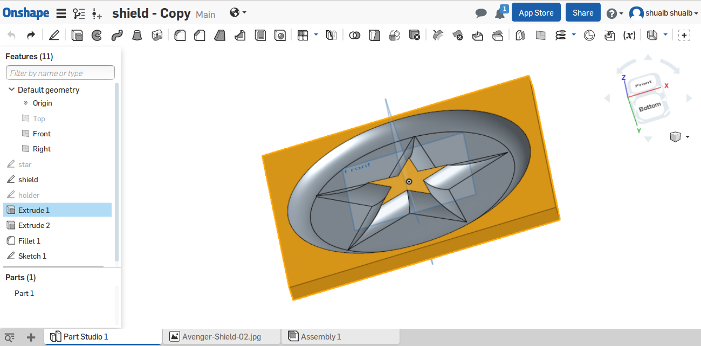Click the Main branch label

pos(205,15)
